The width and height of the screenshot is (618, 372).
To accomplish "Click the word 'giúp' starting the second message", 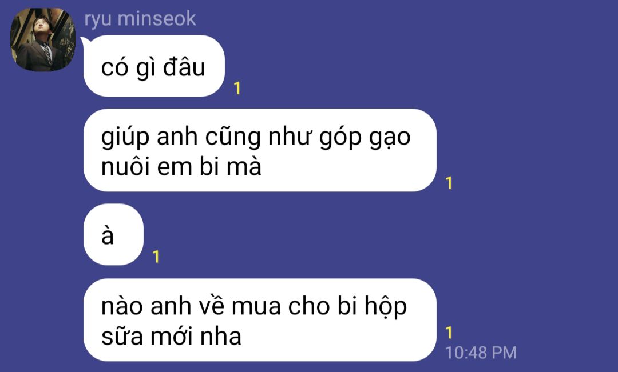I will (126, 138).
